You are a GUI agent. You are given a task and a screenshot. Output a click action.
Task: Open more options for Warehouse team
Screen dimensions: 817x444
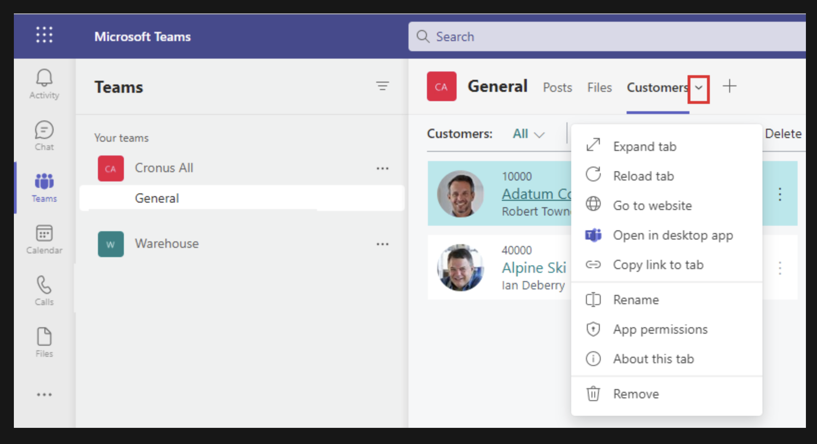coord(382,244)
